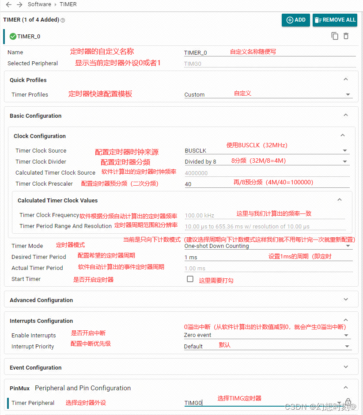Click the Desired Timer Period label

[39, 257]
